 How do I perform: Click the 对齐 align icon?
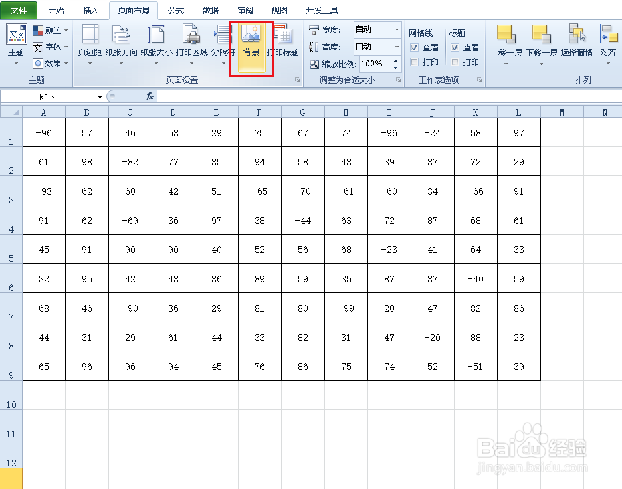(609, 34)
